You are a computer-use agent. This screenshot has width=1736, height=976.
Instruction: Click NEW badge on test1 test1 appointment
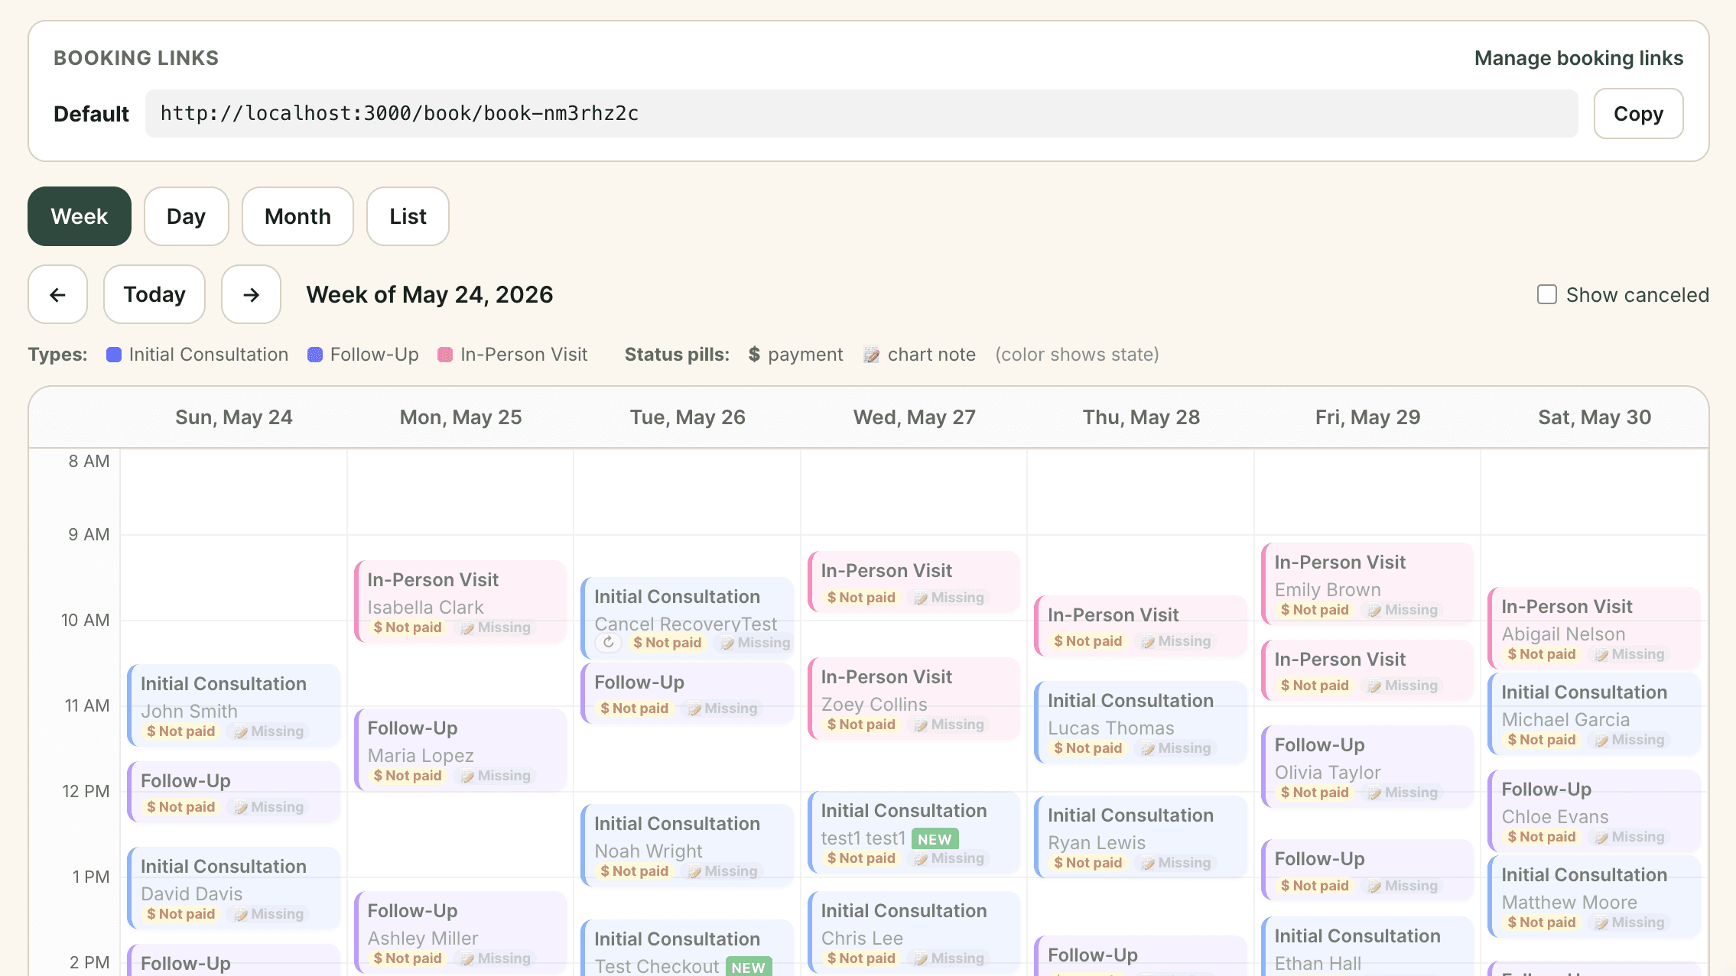click(935, 839)
